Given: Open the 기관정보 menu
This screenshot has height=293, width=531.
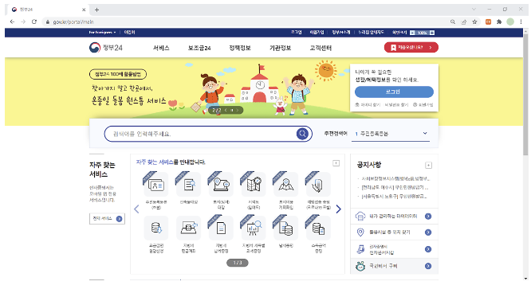Looking at the screenshot, I should coord(280,48).
